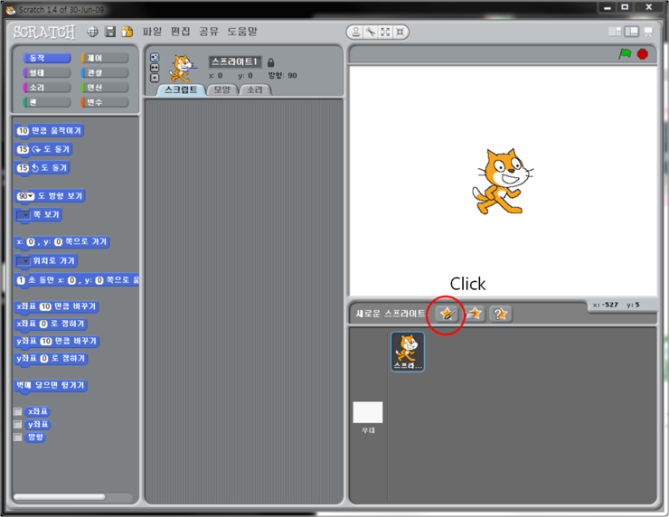Select the 형태 block category
669x517 pixels.
coord(47,73)
